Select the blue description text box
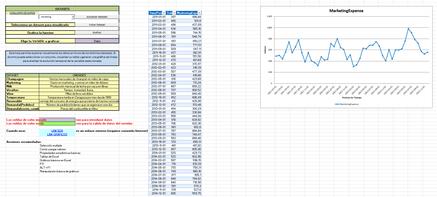437x197 pixels. click(62, 57)
